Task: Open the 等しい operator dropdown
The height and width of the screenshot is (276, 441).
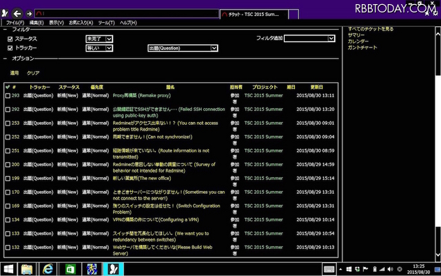Action: 99,48
